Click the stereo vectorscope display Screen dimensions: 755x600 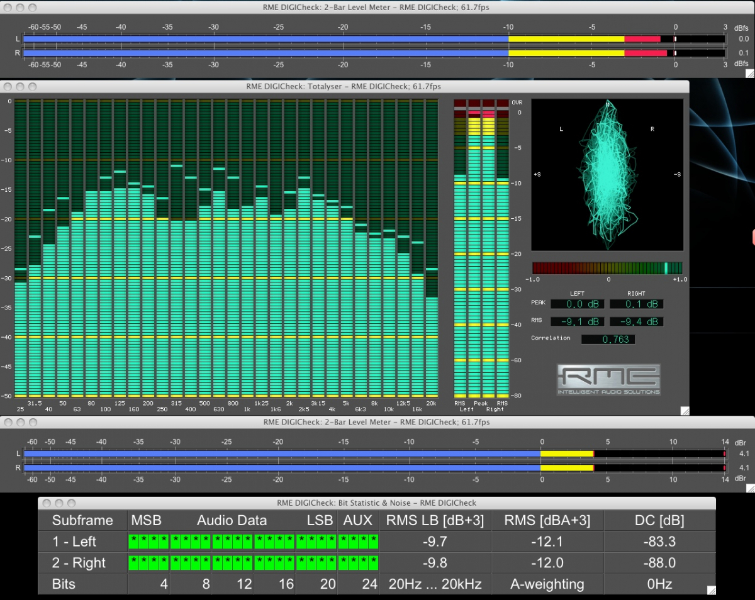(x=607, y=174)
